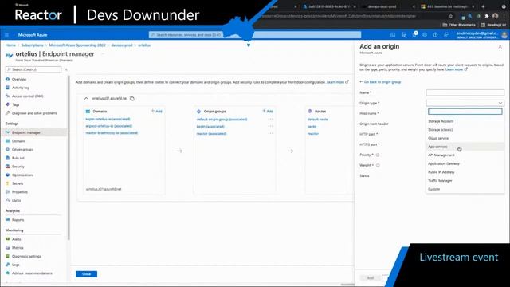Viewport: 510px width, 287px height.
Task: Open default-origin-group in Origin groups
Action: (x=222, y=120)
